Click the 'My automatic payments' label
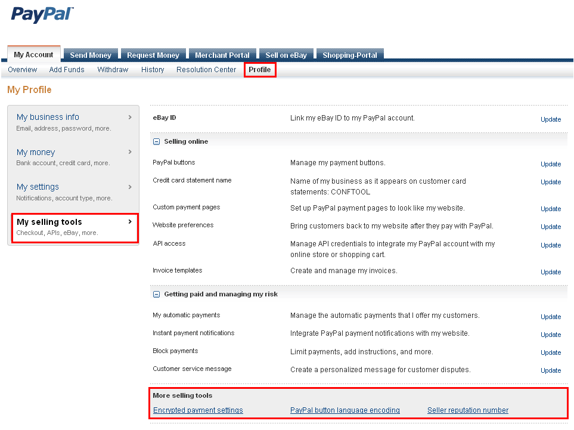This screenshot has width=574, height=430. (187, 315)
